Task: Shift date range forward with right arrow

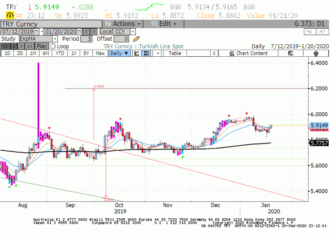Action: pos(94,32)
